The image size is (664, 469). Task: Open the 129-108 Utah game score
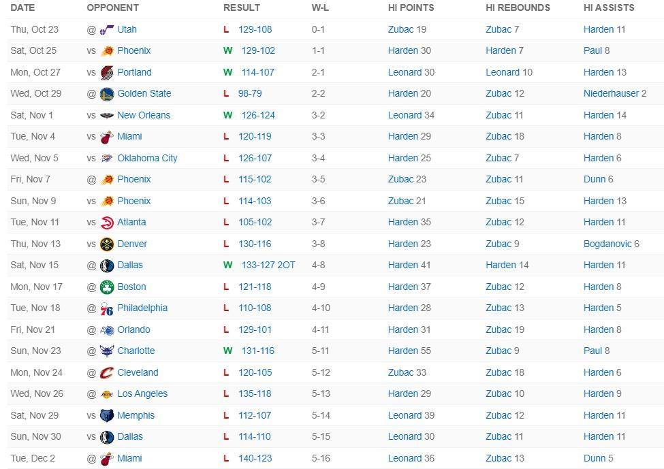click(255, 29)
